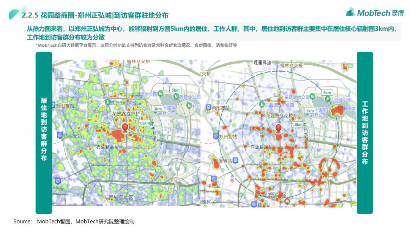The height and width of the screenshot is (231, 410).
Task: Click the 3km radius label on the right map
Action: coord(310,111)
